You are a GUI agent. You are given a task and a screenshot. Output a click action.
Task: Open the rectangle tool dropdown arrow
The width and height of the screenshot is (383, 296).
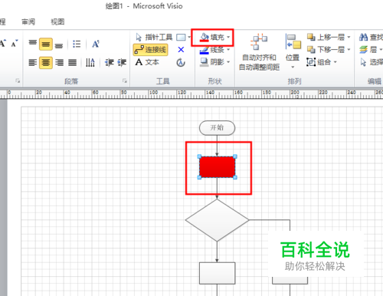189,38
